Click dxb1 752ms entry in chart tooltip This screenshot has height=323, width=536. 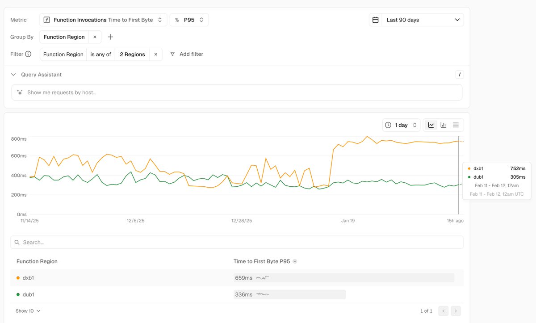tap(497, 168)
